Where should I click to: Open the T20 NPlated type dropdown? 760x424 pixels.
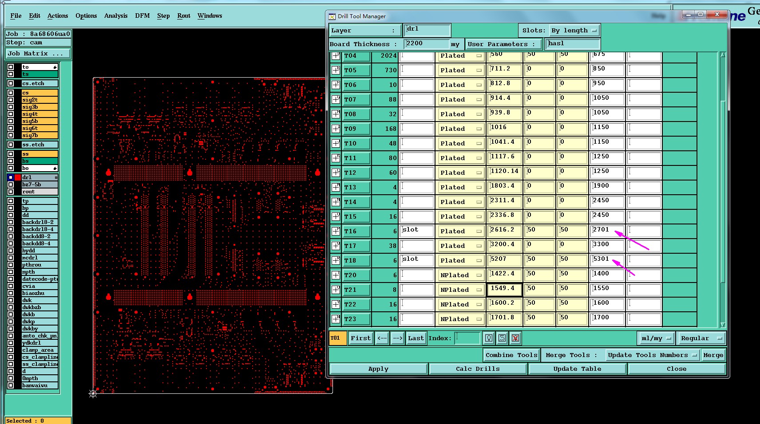pos(461,275)
